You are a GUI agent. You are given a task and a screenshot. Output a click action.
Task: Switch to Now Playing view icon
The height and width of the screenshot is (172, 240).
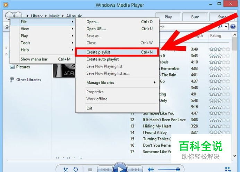228,169
